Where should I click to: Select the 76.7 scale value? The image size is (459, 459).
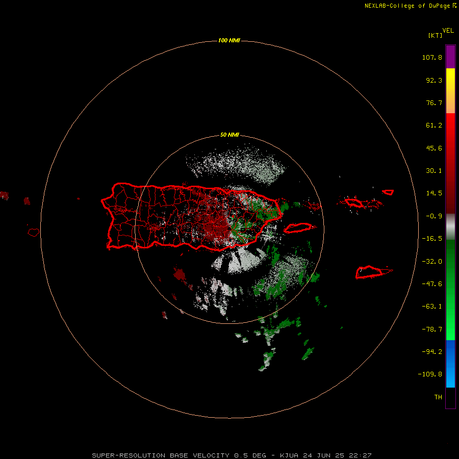434,103
